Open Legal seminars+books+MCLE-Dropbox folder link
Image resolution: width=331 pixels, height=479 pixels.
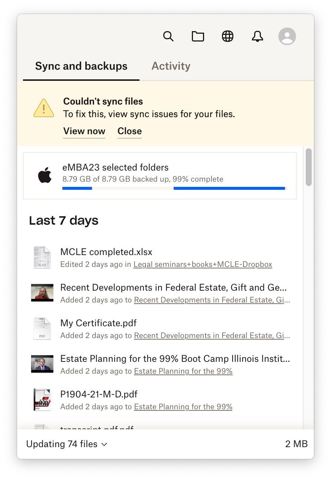[x=203, y=264]
